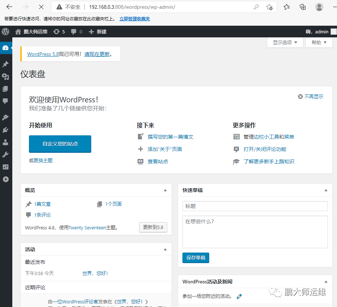Open Users person icon in sidebar
Screen dimensions: 337x307
tap(5, 142)
